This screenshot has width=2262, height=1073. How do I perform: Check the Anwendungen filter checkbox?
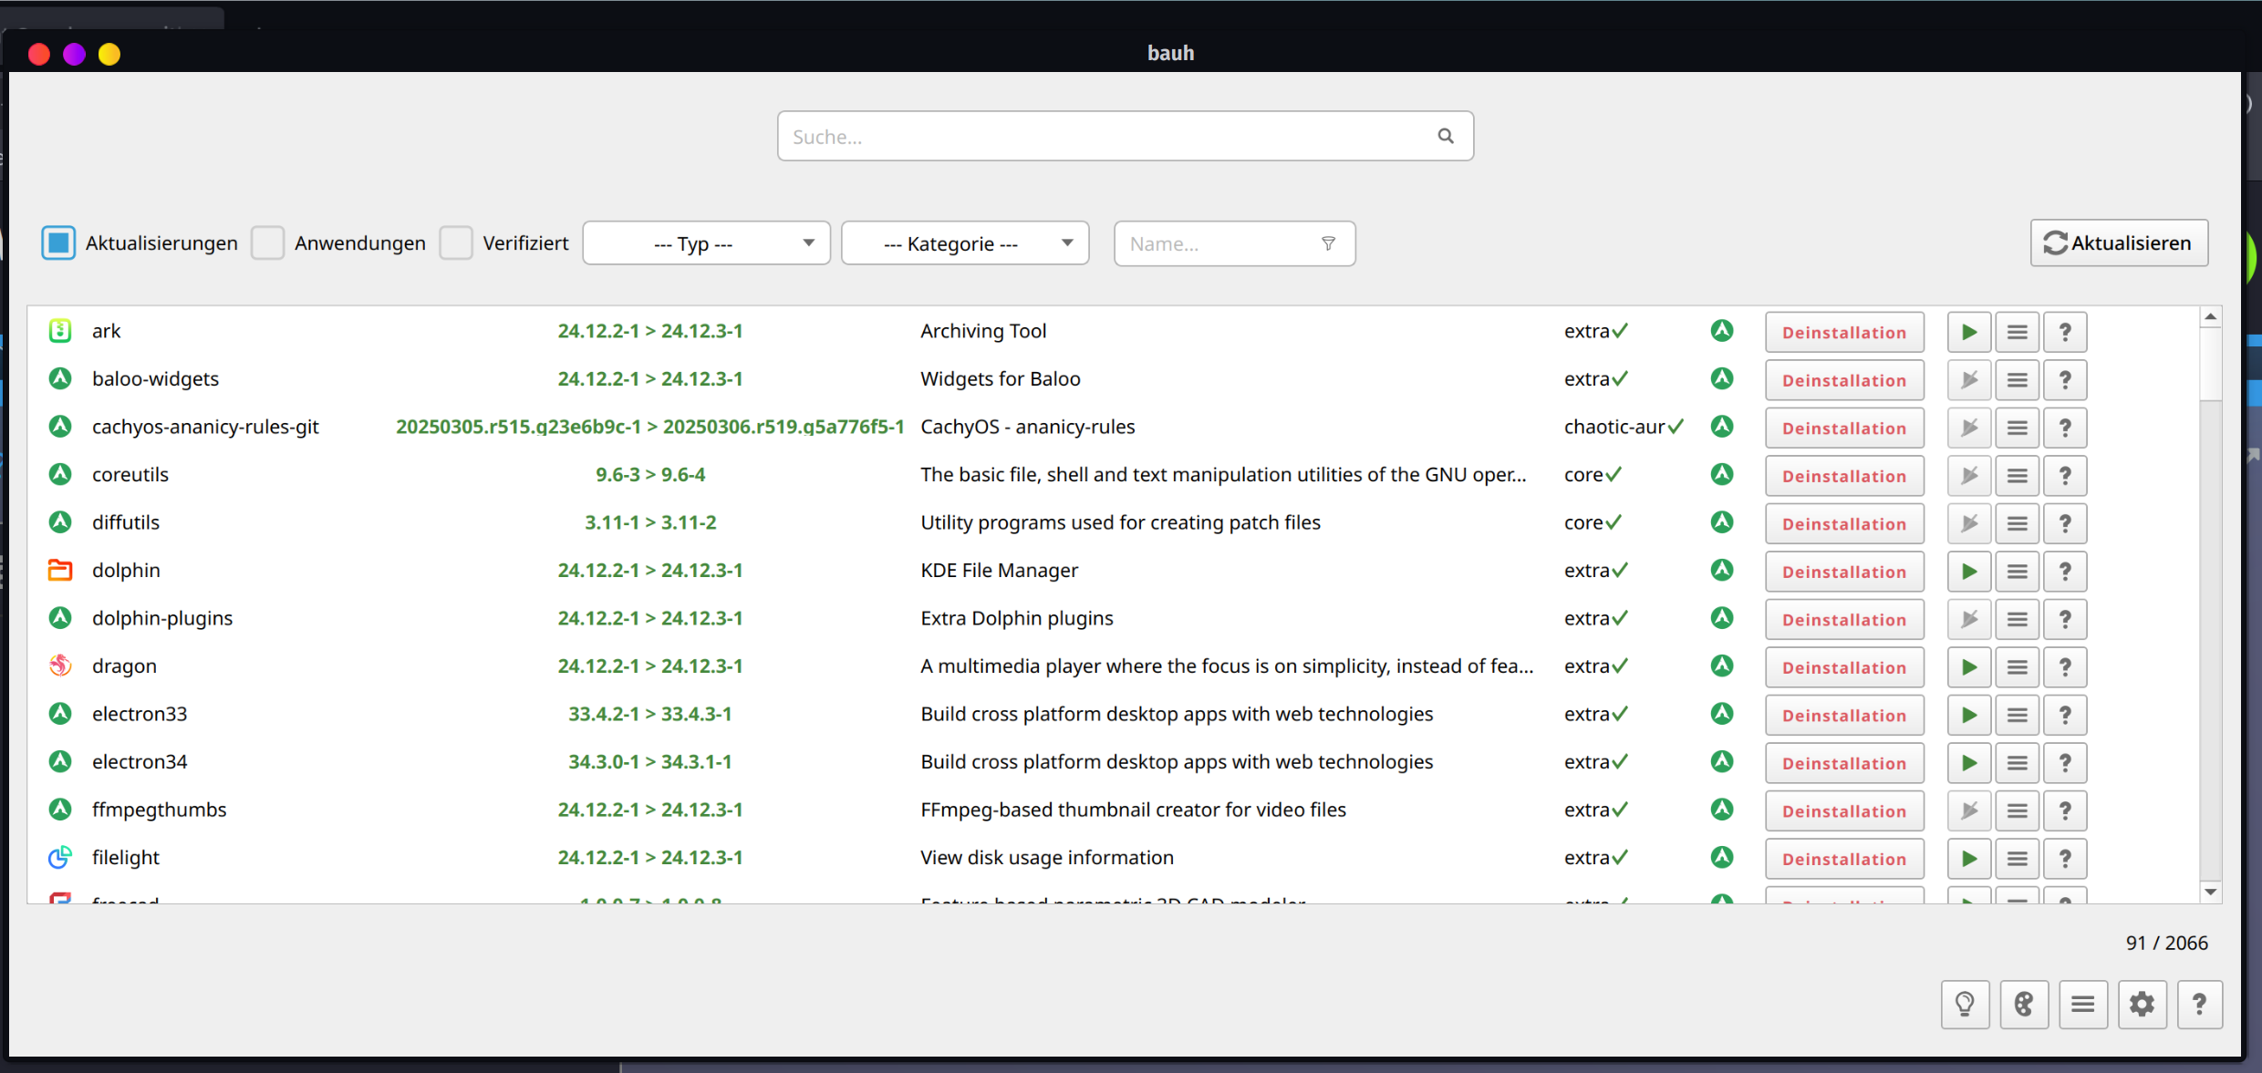pyautogui.click(x=268, y=242)
